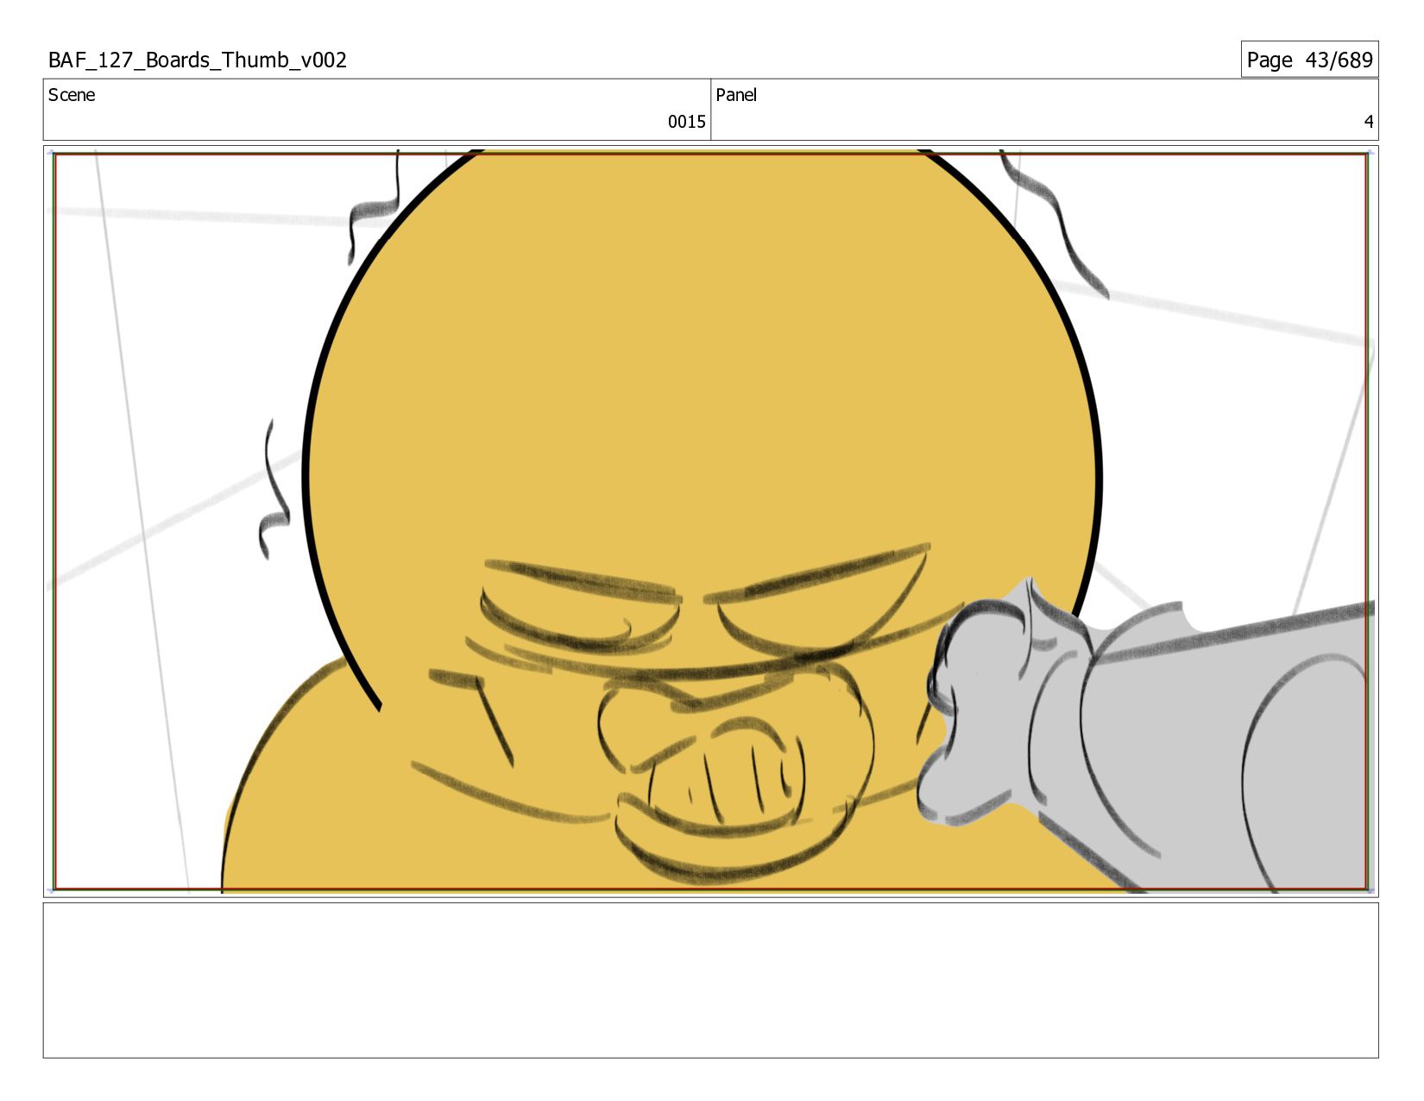
Task: Click the Page 43/689 box
Action: click(x=1309, y=60)
